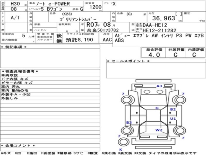
Task: Select the 車両取説 remark row
Action: pos(50,75)
